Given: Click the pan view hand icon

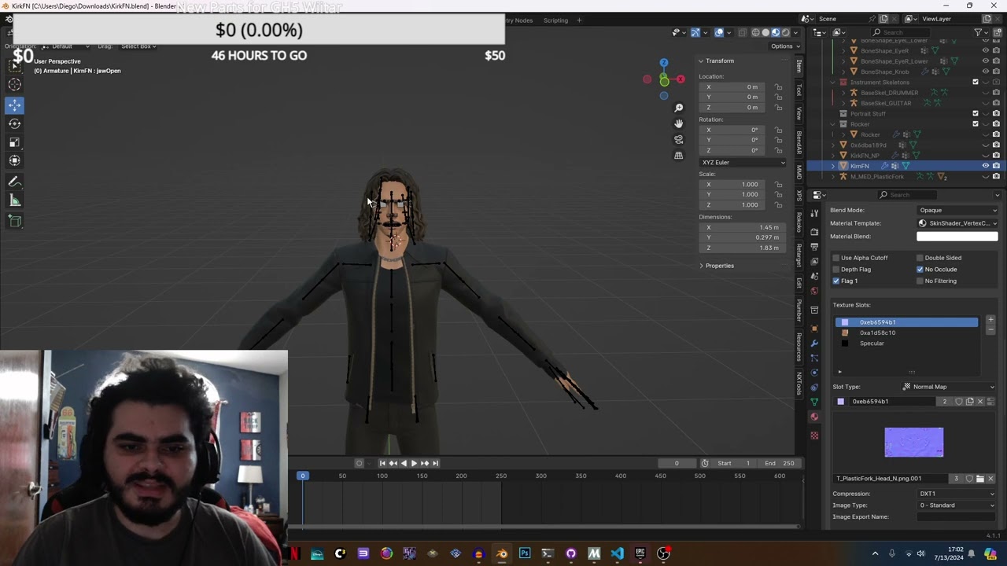Looking at the screenshot, I should click(x=679, y=123).
